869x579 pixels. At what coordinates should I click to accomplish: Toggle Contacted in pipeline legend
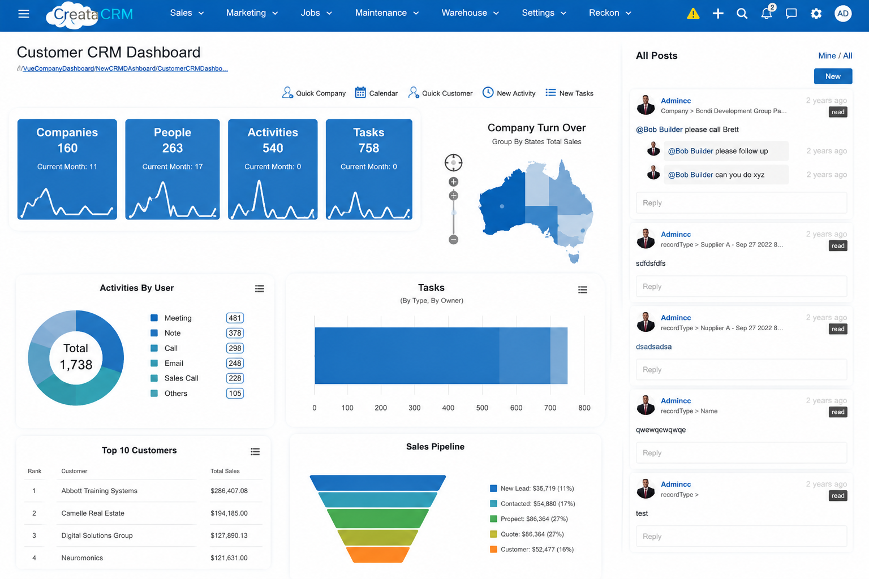[x=532, y=504]
